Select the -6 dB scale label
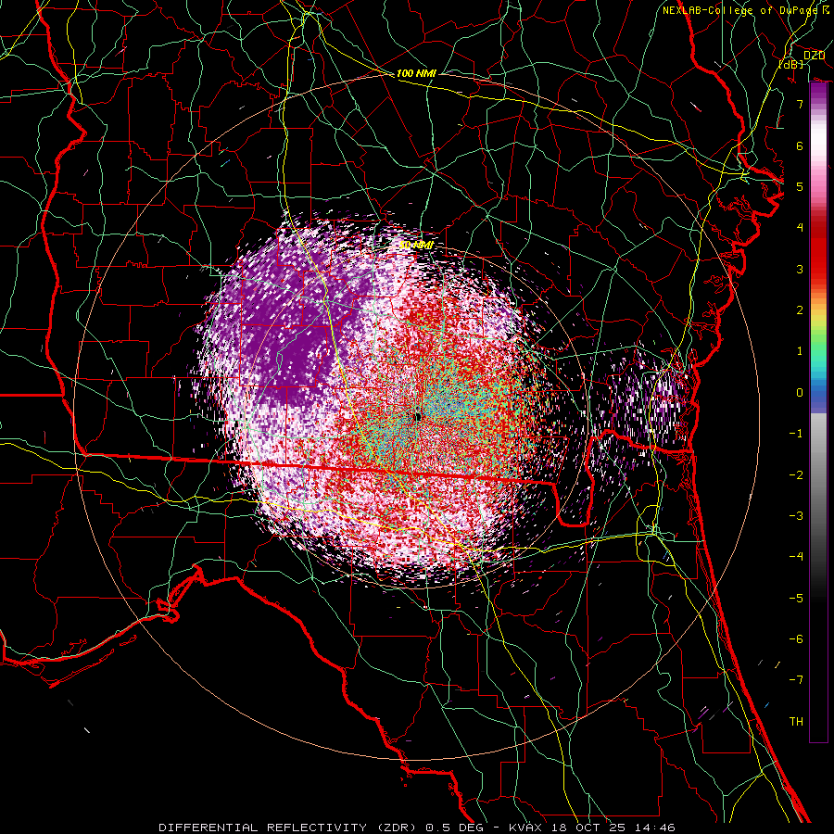This screenshot has width=834, height=834. [x=796, y=639]
